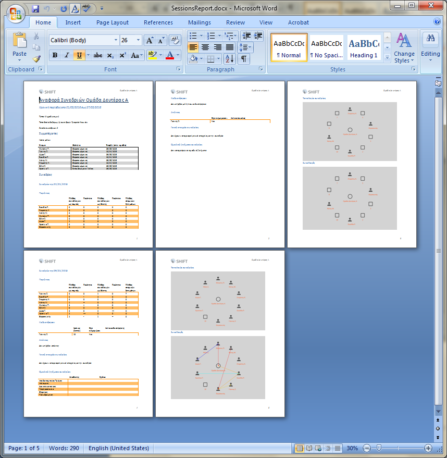This screenshot has height=458, width=447.
Task: Align paragraph text to the right
Action: pos(218,47)
